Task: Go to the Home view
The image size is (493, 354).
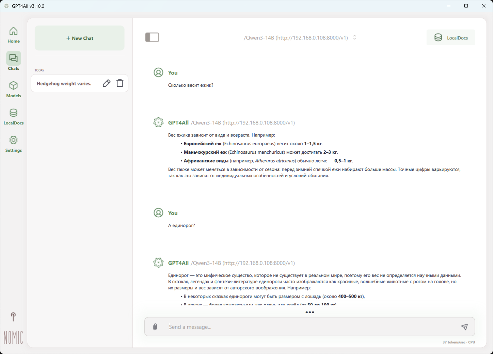Action: tap(14, 35)
